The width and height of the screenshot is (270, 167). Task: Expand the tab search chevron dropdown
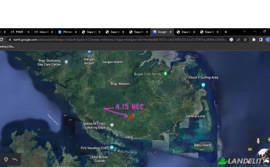click(244, 32)
